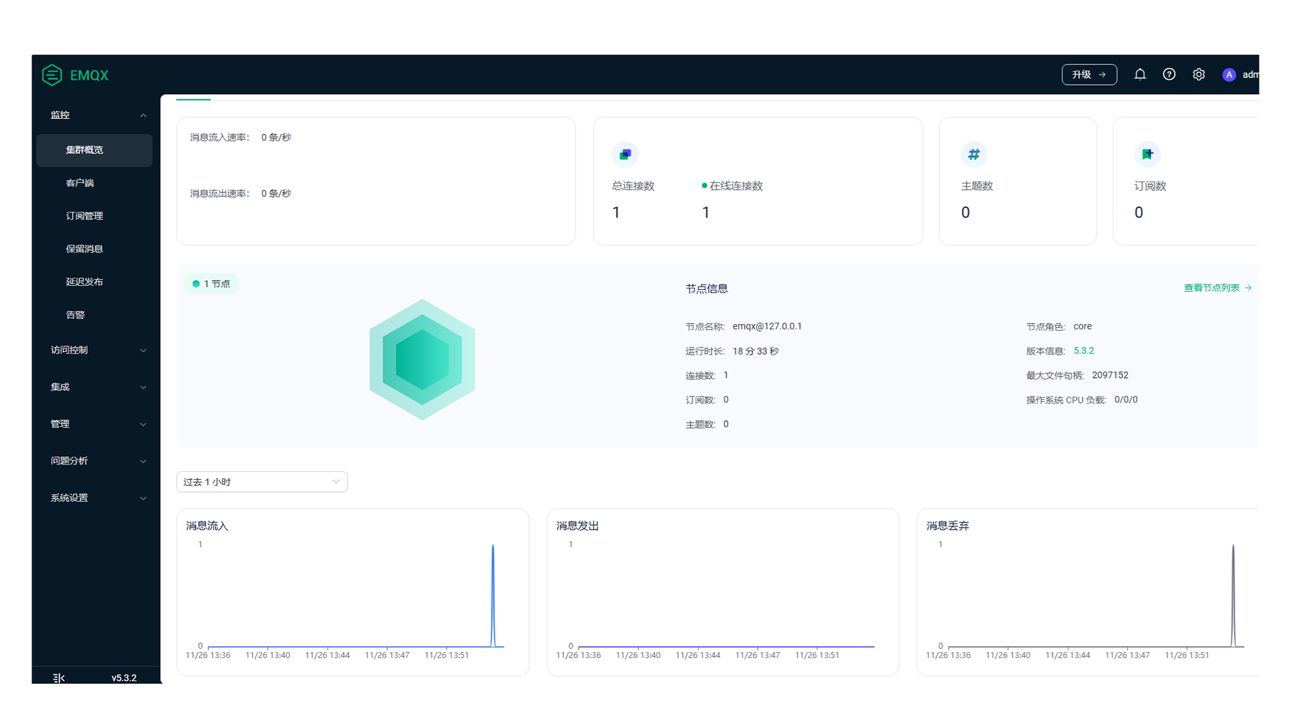The width and height of the screenshot is (1291, 726).
Task: Click the 消息丢弃 chart title
Action: click(948, 526)
